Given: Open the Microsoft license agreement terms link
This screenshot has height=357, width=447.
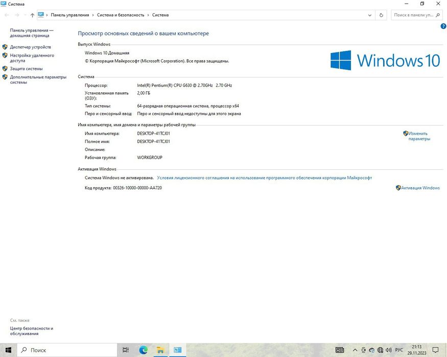Looking at the screenshot, I should click(264, 178).
